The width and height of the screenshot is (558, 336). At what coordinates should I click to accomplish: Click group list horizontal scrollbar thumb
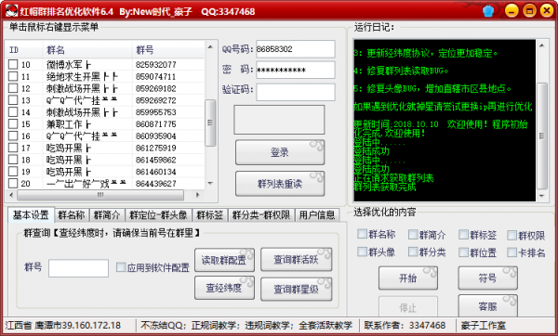100,195
